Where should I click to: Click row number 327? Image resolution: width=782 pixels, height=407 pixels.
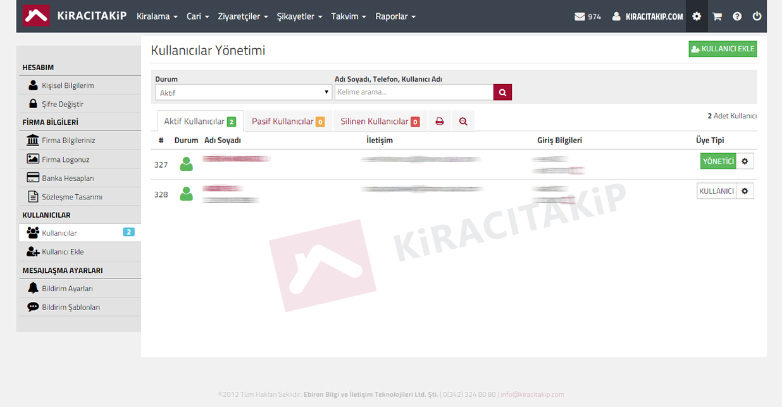(161, 165)
